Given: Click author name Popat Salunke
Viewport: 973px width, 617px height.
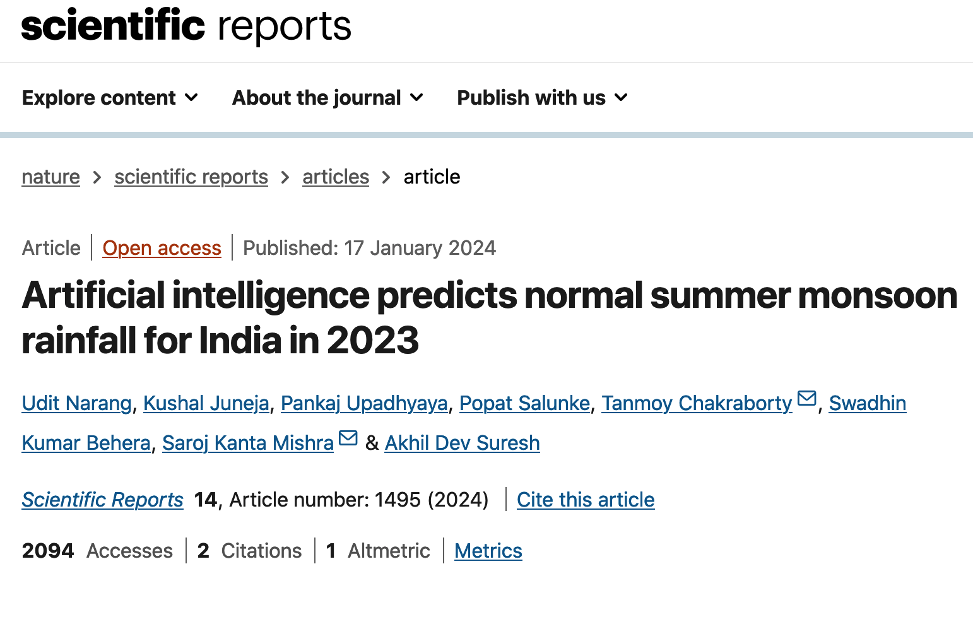Looking at the screenshot, I should coord(524,403).
